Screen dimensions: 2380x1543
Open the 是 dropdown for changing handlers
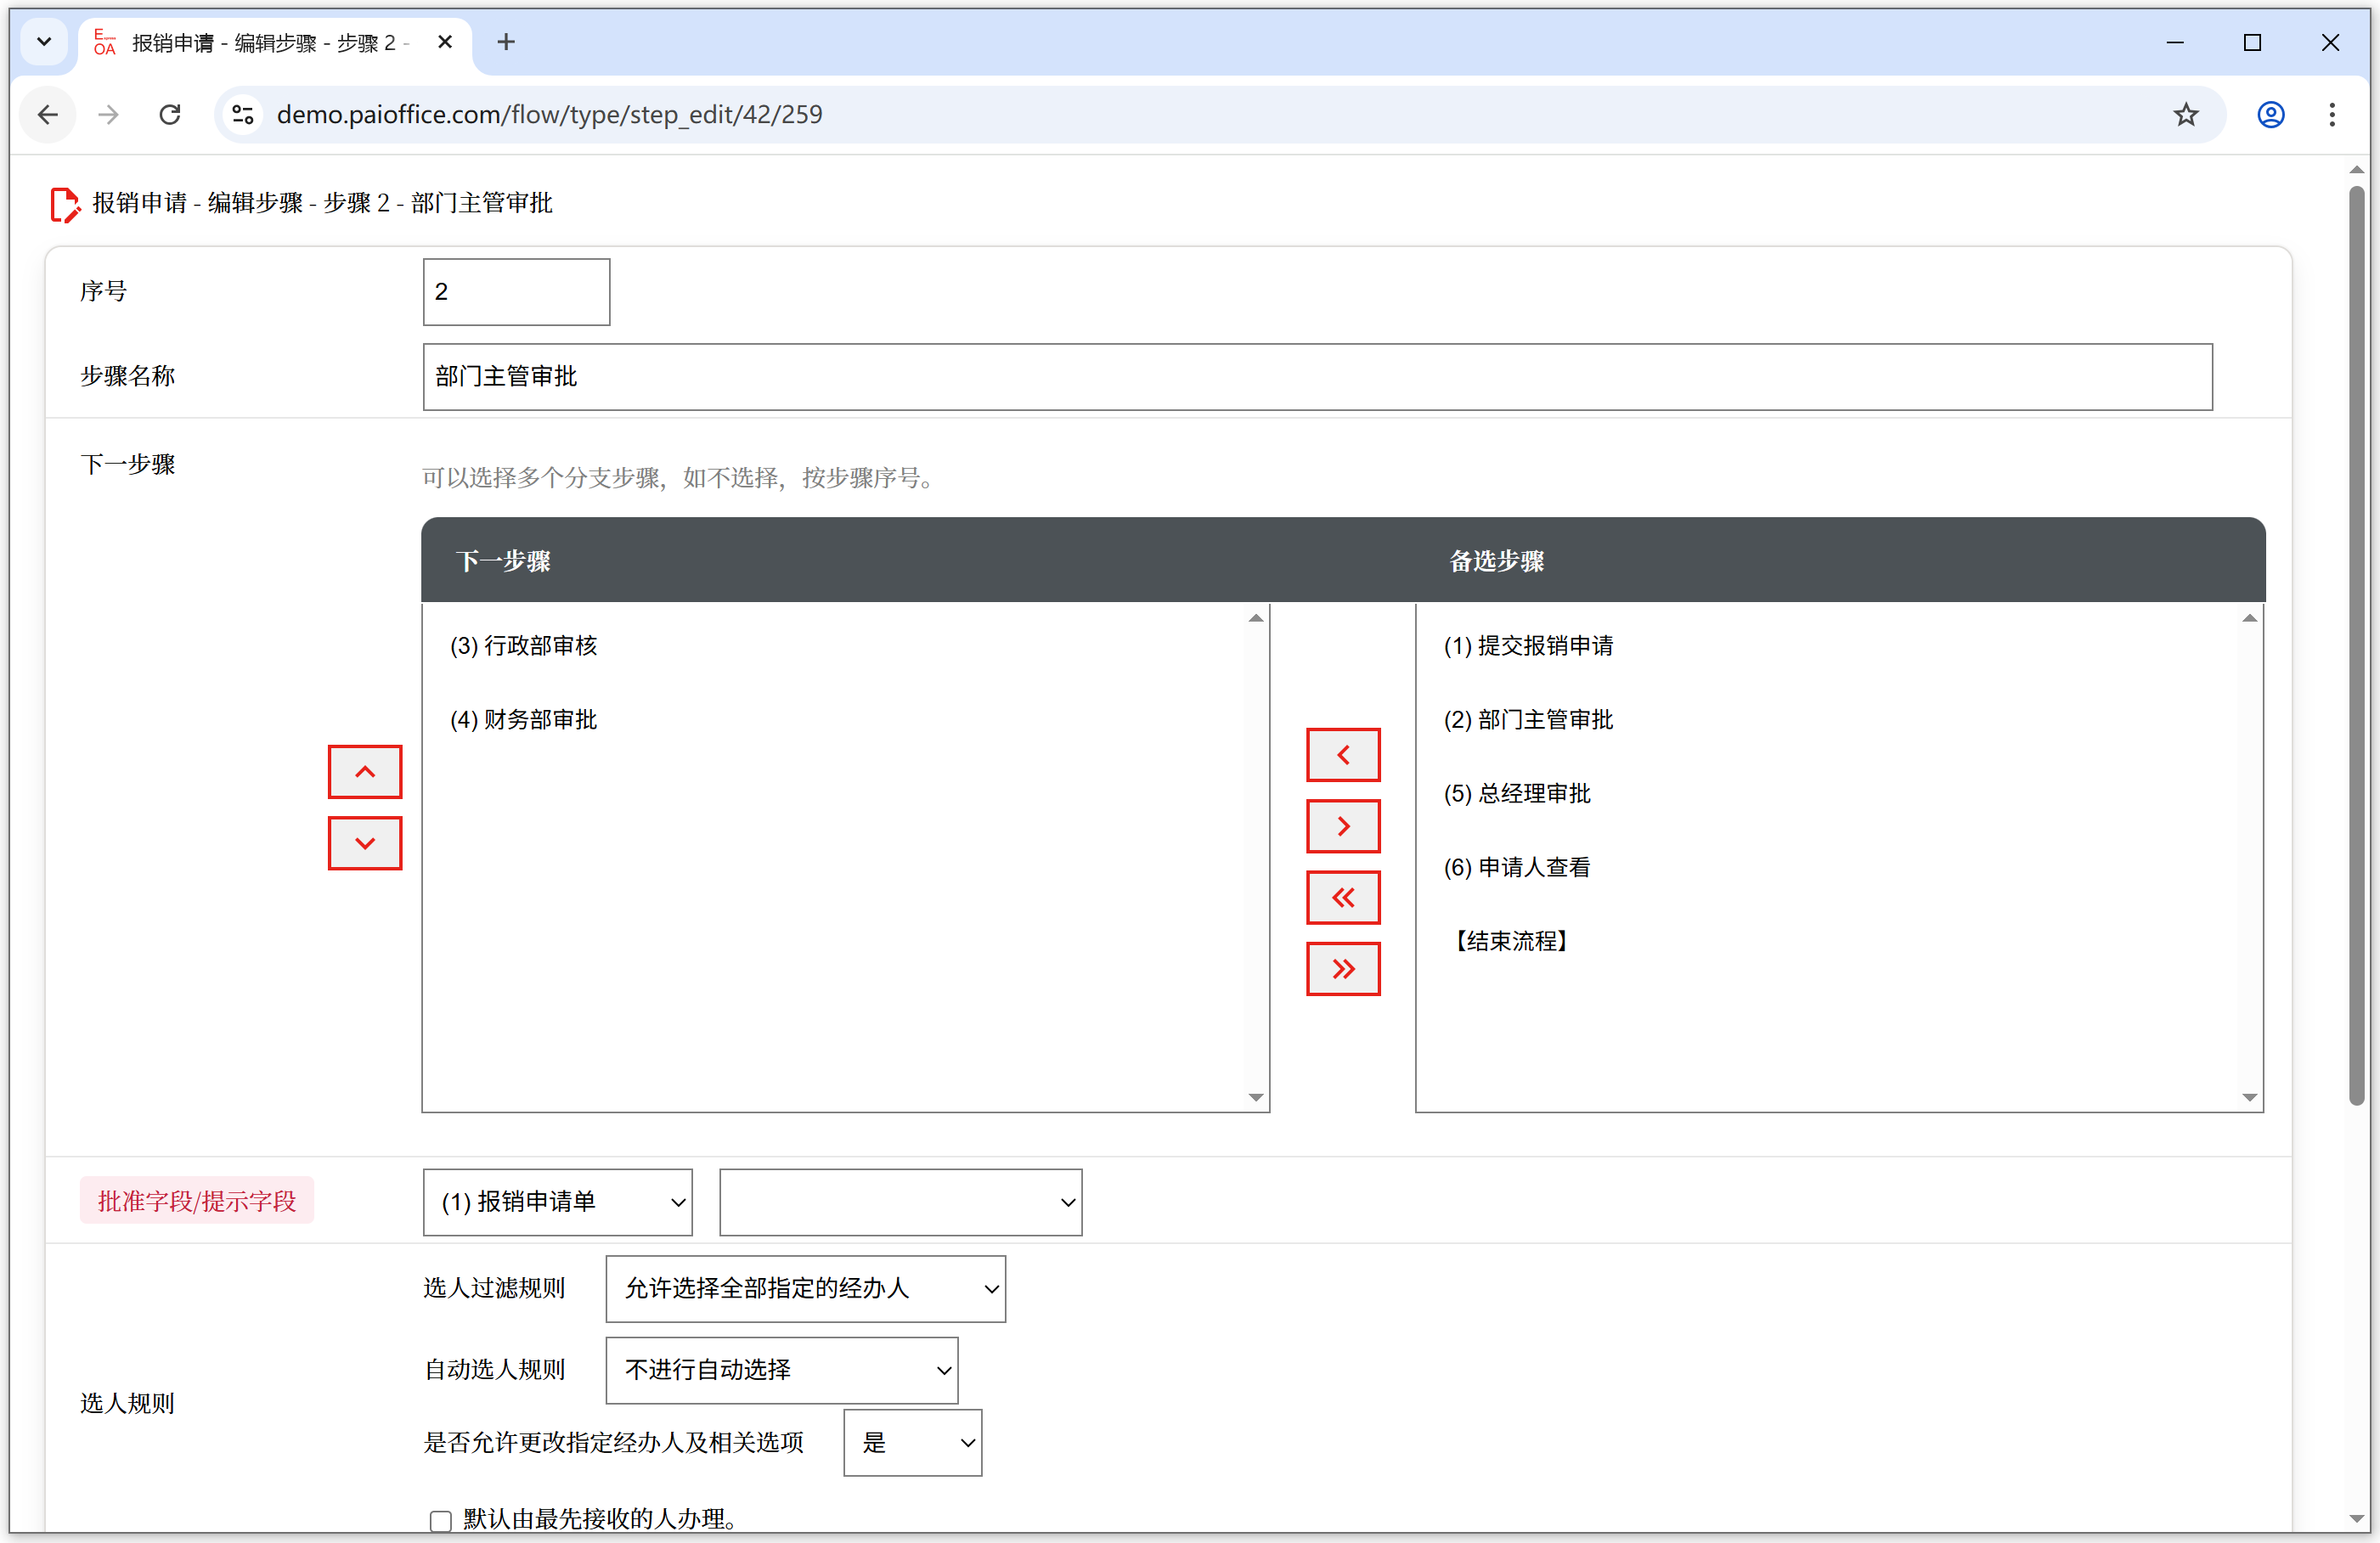pyautogui.click(x=912, y=1442)
